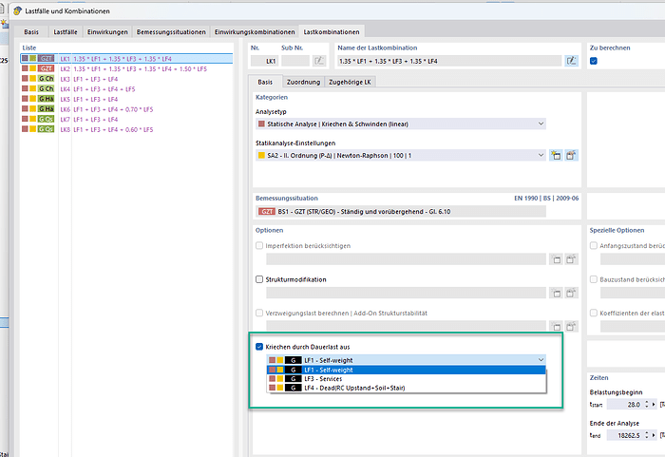Screen dimensions: 665x457
Task: Click the G Qs badge of LK7 row
Action: pos(46,119)
